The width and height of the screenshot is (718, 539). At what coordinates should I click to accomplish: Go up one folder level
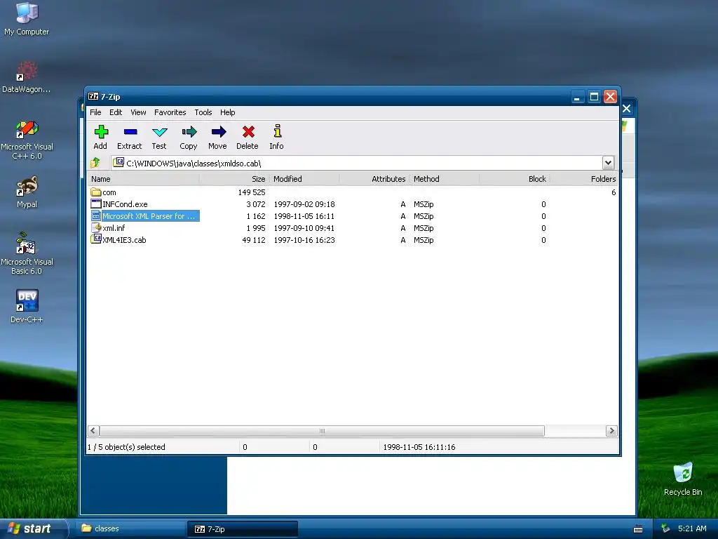[x=95, y=162]
